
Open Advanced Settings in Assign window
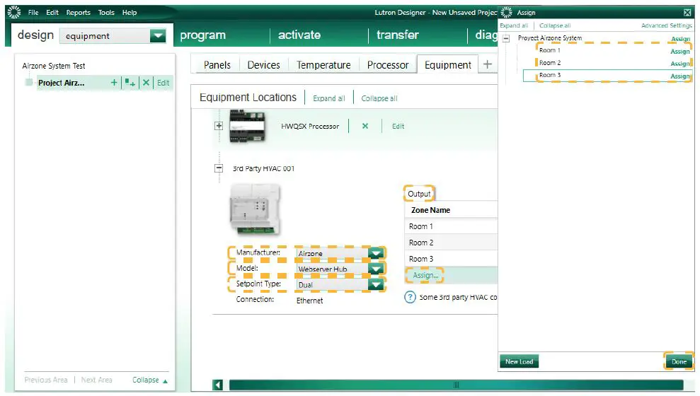tap(667, 25)
